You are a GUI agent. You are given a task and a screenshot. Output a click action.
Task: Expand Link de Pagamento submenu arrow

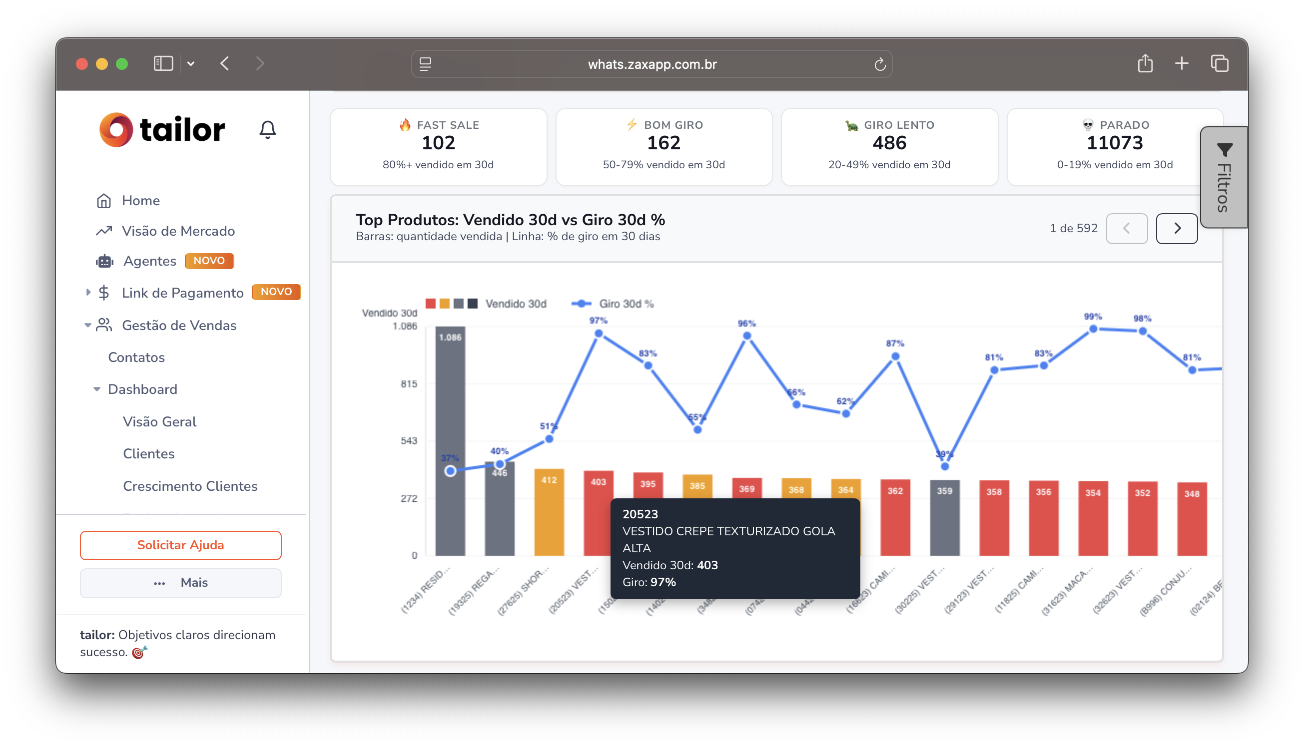[x=88, y=293]
